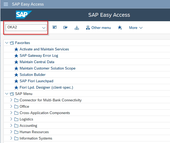
Task: Open the hamburger menu icon
Action: 6,4
